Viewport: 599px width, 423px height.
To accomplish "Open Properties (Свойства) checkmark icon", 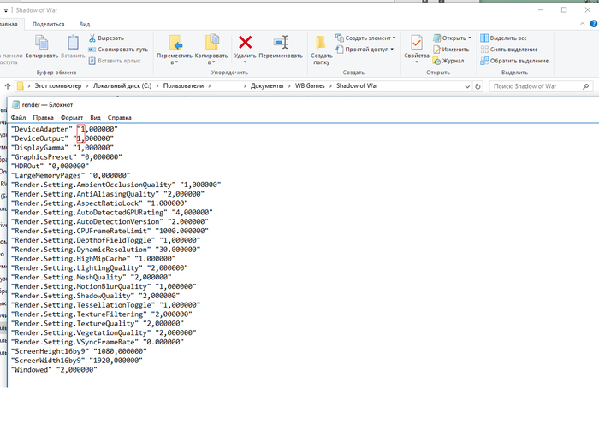I will [417, 43].
